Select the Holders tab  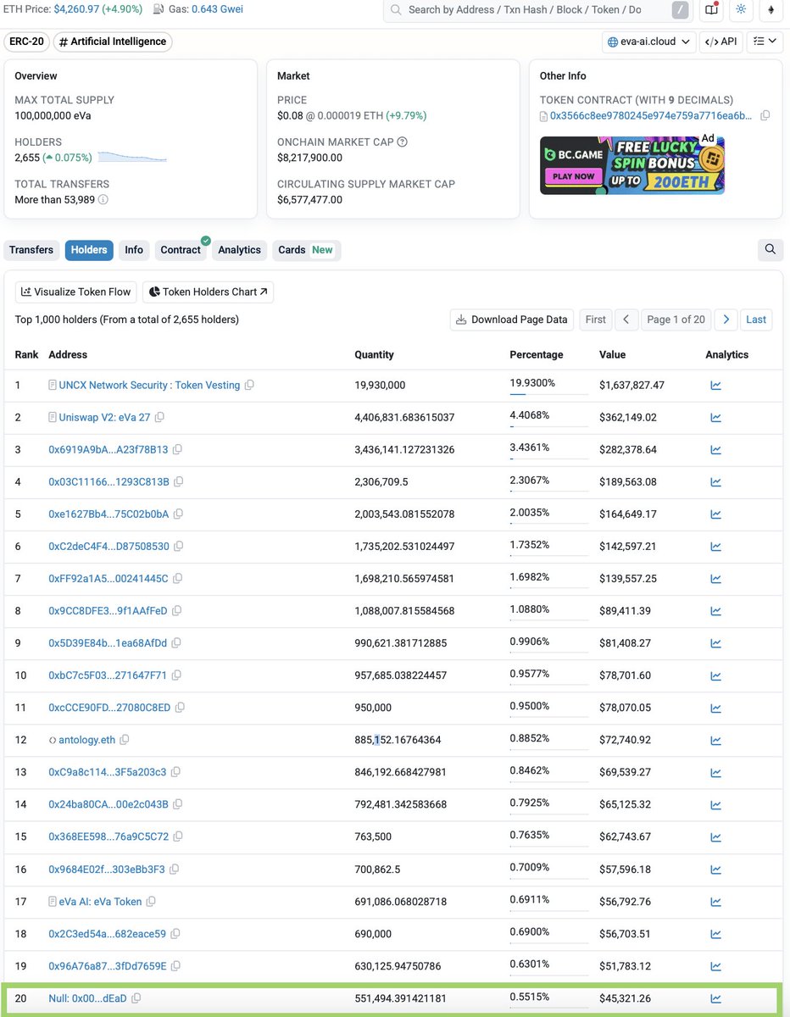(89, 250)
